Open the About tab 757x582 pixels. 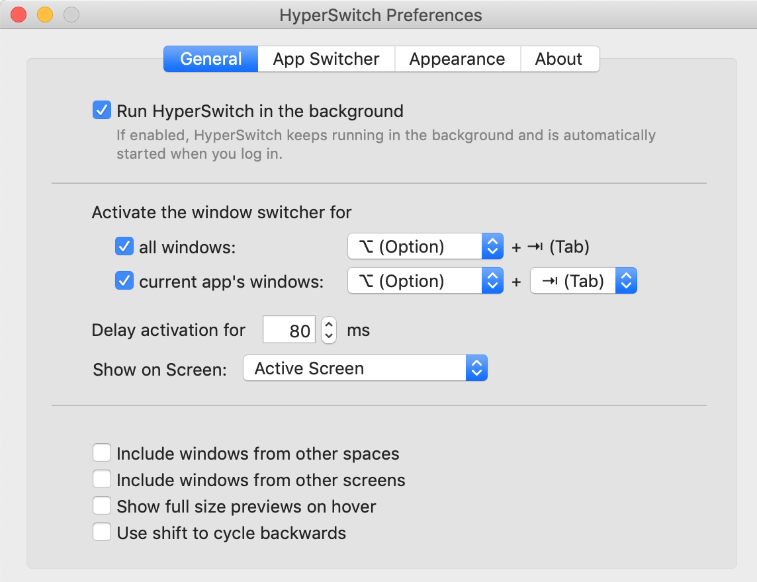tap(560, 59)
